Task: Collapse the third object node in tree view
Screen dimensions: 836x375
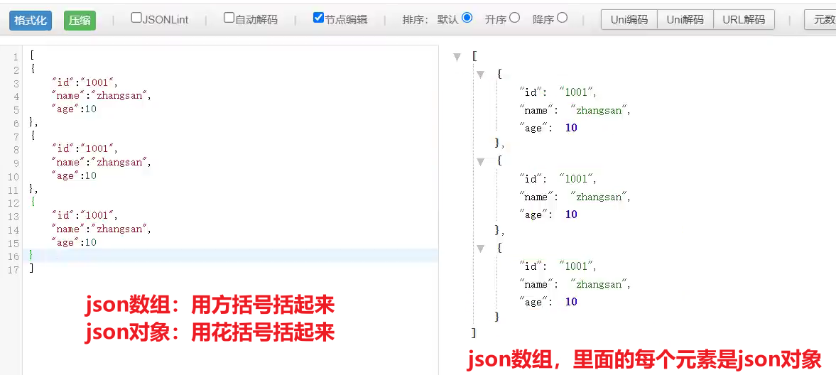Action: (x=480, y=248)
